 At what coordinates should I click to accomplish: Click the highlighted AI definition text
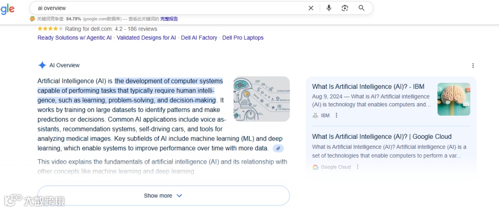[x=130, y=91]
